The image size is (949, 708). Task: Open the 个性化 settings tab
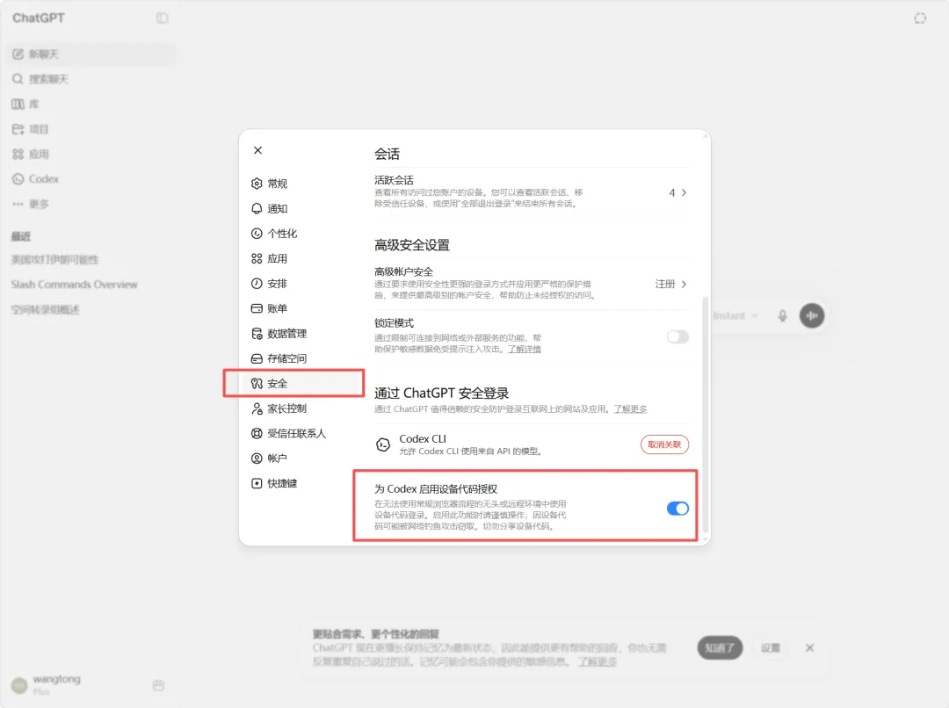click(302, 234)
